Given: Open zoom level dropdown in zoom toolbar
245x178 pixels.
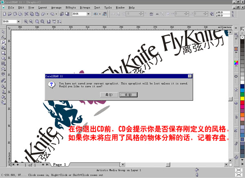Looking at the screenshot, I should [x=19, y=21].
